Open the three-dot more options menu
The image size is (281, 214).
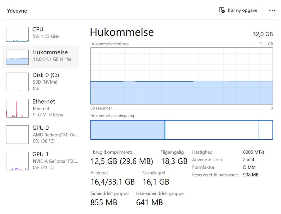tap(272, 11)
